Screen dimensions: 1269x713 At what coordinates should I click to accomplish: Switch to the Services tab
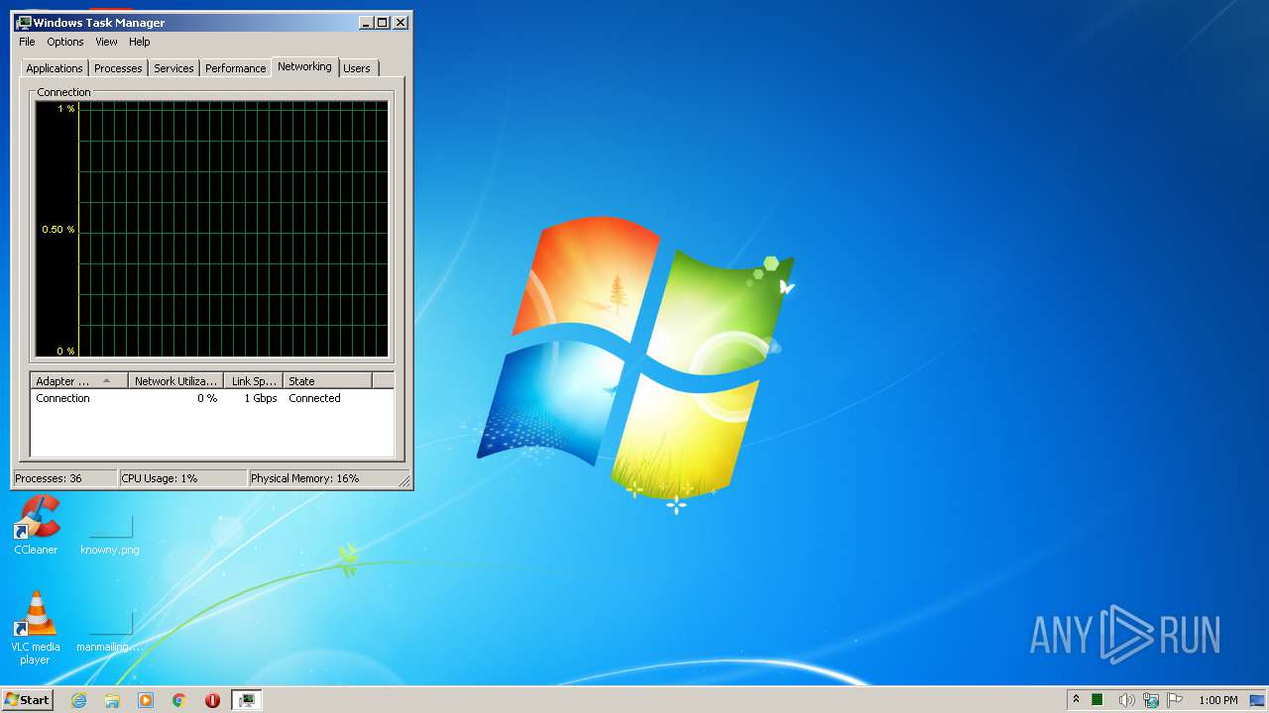tap(173, 68)
